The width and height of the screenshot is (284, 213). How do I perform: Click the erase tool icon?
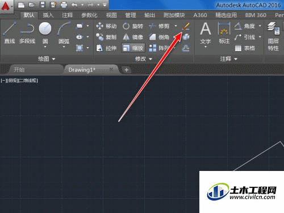186,26
